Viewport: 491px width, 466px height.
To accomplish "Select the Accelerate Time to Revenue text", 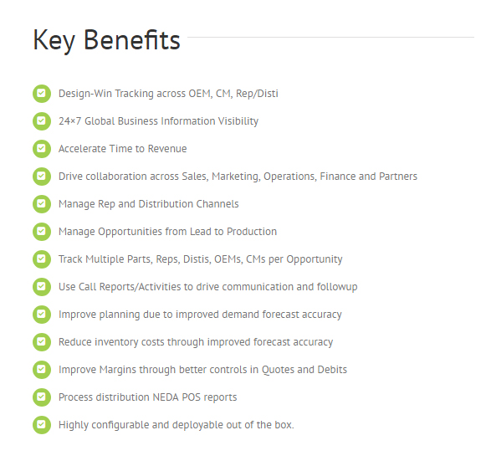I will tap(123, 149).
